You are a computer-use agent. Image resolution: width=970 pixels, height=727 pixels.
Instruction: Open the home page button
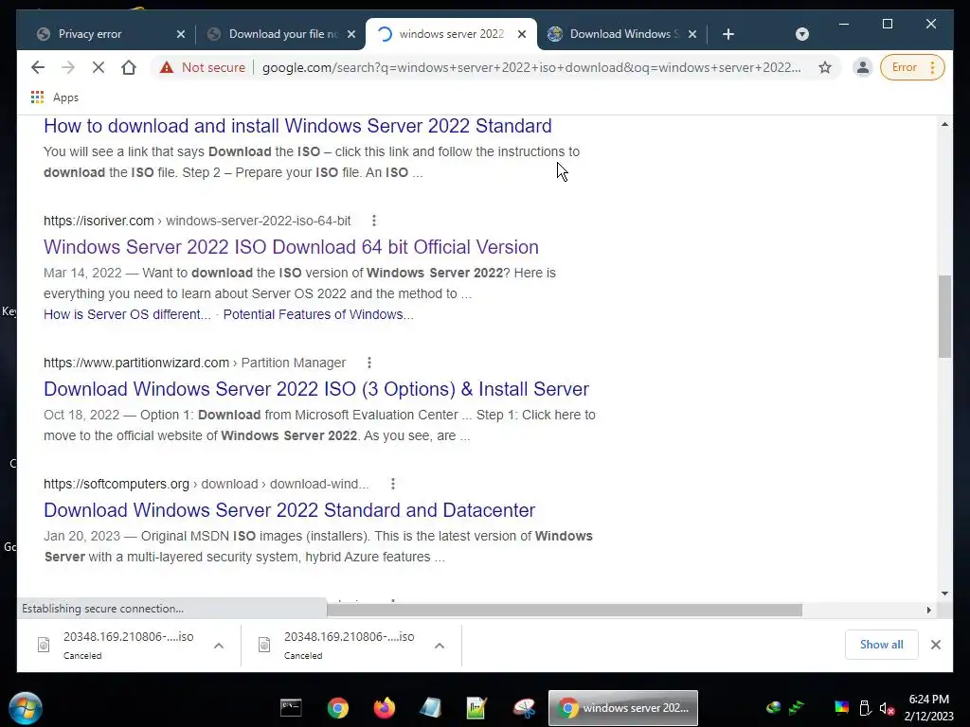point(129,67)
